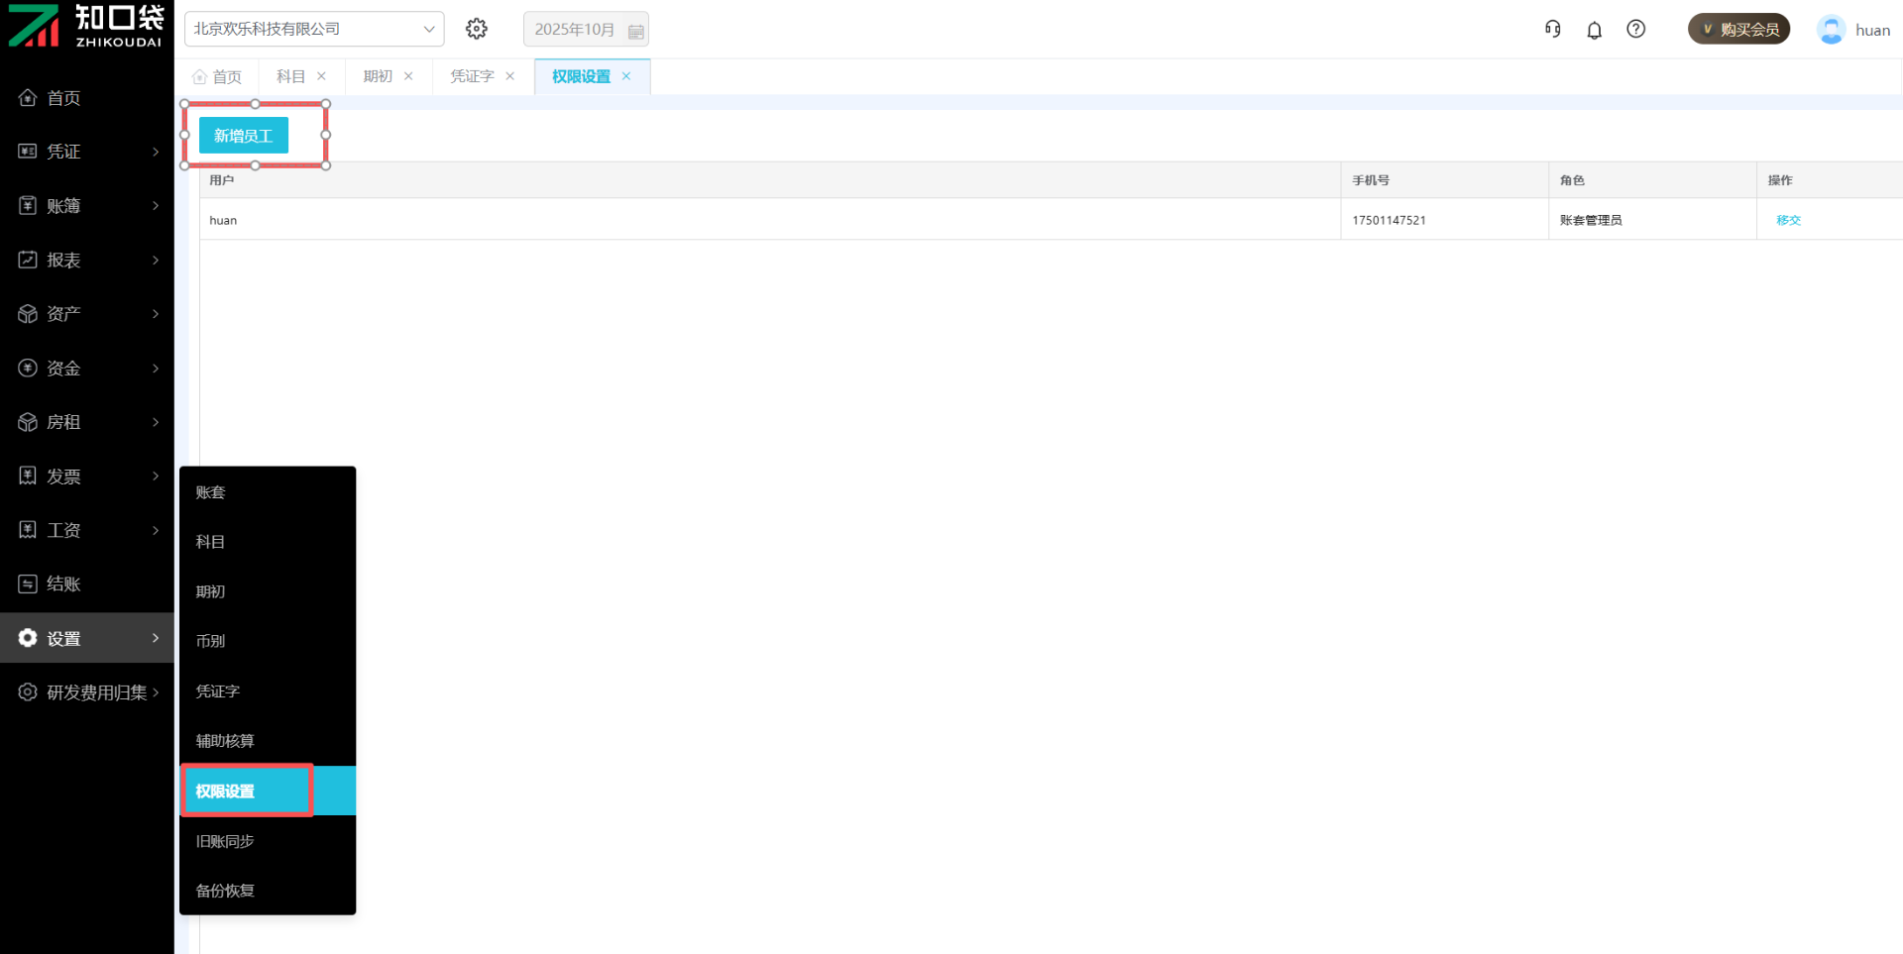Viewport: 1903px width, 954px height.
Task: Expand the 研发费用归集 menu
Action: 87,692
